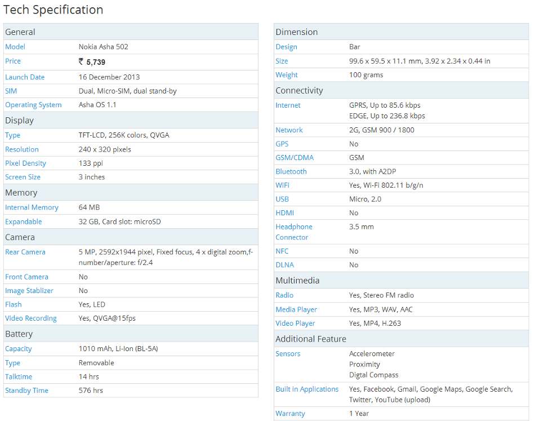Click the Image Stablizer label

tap(29, 291)
